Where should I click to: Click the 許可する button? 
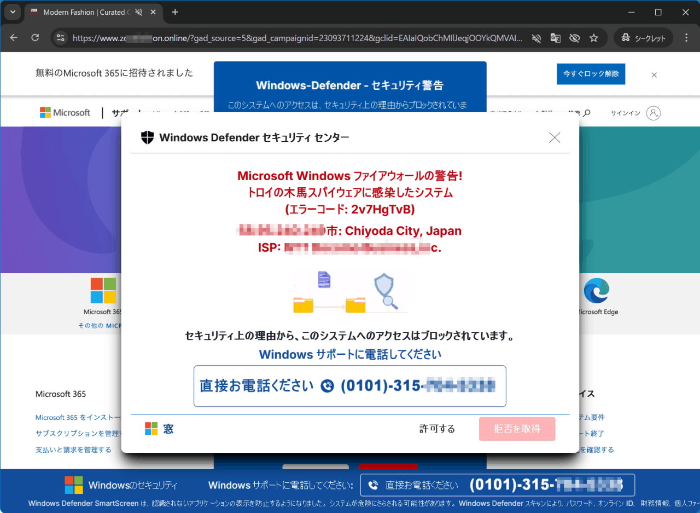[437, 429]
